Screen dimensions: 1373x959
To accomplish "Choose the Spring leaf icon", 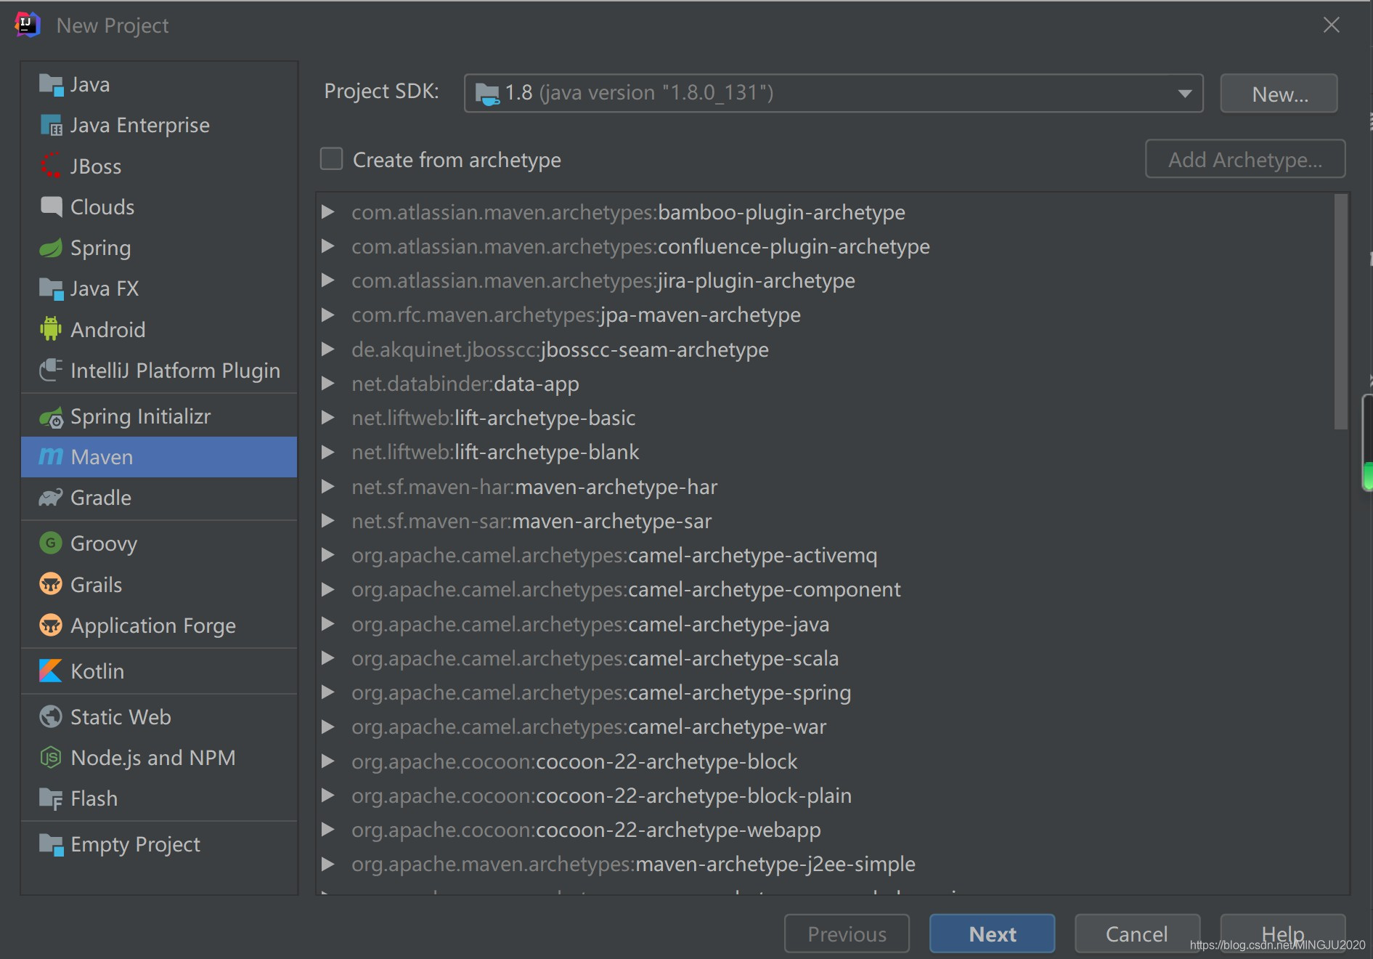I will pos(51,248).
